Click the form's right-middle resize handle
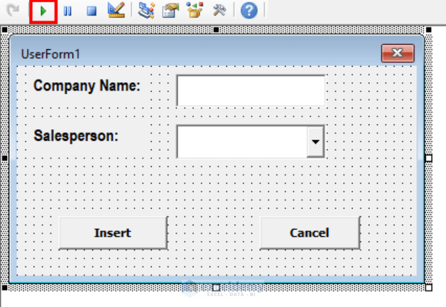 click(429, 158)
